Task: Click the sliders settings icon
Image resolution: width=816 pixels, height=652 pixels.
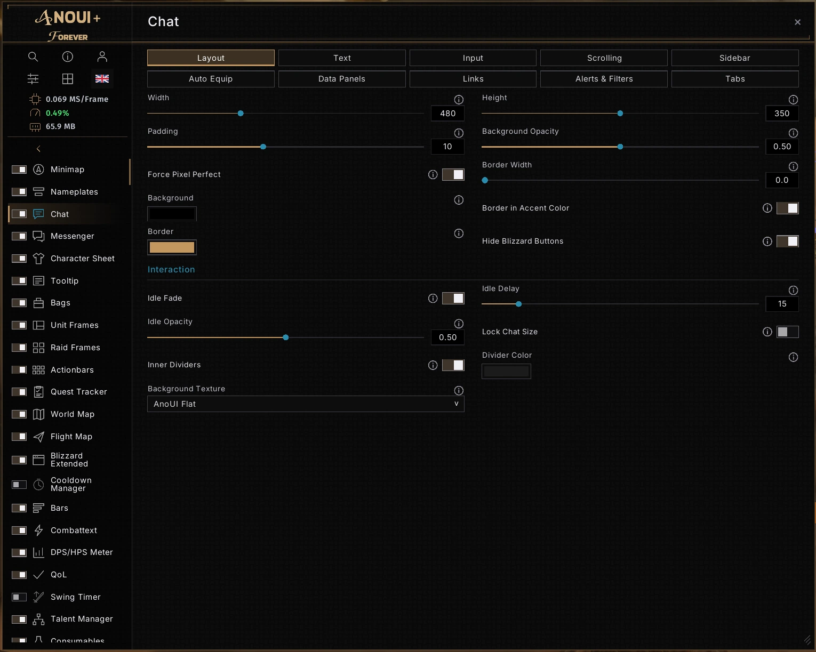Action: [33, 79]
